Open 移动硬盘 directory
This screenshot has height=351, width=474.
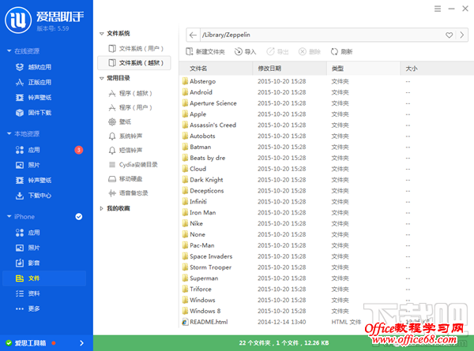tap(125, 179)
